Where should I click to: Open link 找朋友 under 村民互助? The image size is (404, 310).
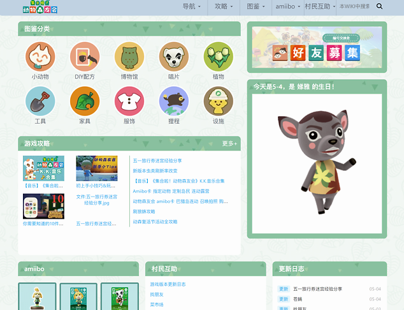157,295
